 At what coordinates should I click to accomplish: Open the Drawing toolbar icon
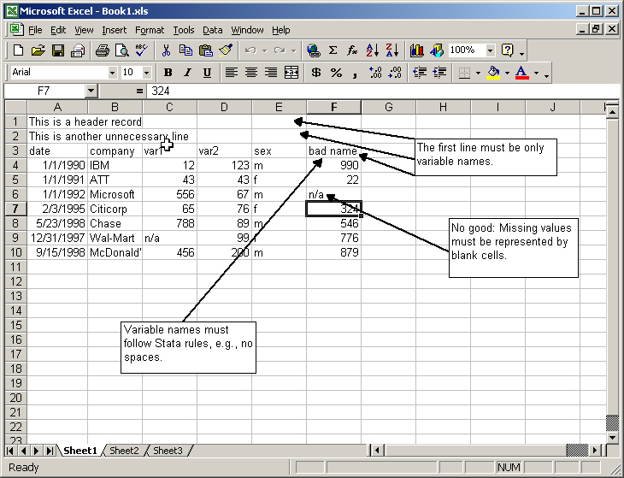[x=437, y=50]
